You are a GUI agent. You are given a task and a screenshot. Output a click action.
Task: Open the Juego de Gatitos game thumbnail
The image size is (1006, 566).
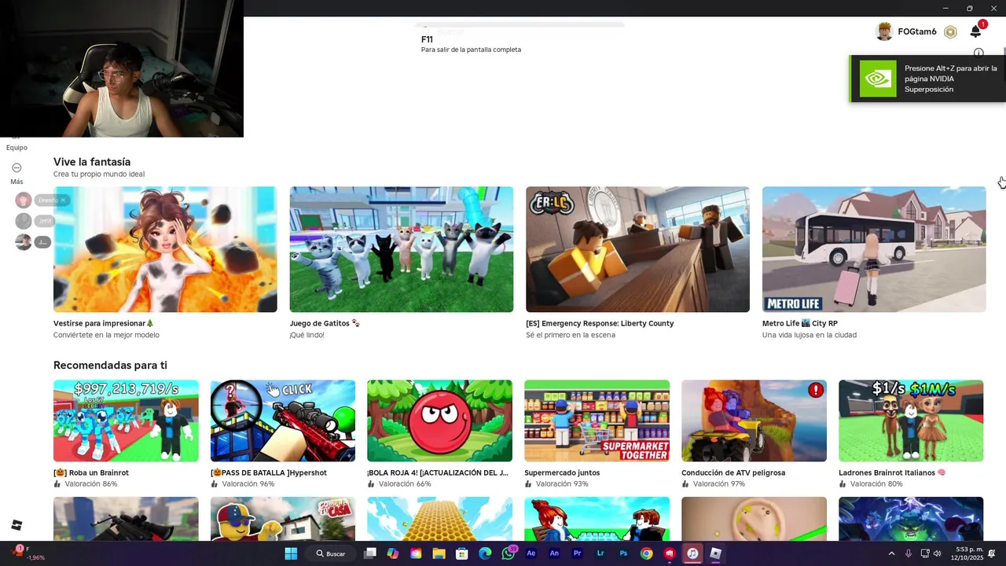pyautogui.click(x=402, y=249)
